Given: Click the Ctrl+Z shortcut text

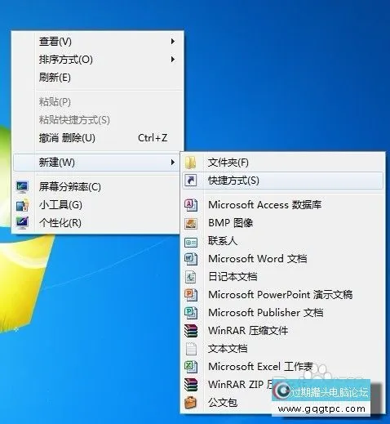Looking at the screenshot, I should (x=153, y=138).
